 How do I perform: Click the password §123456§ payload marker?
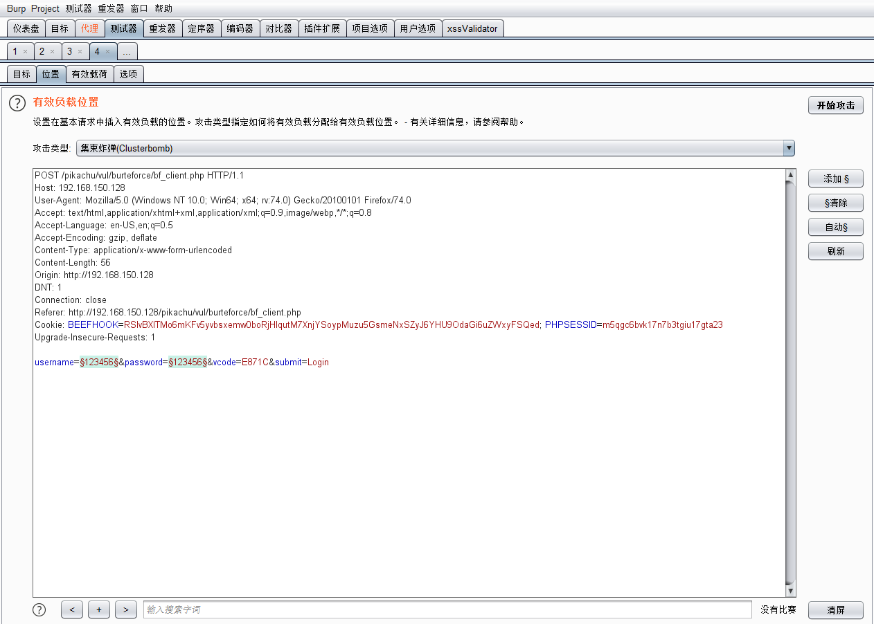(x=188, y=362)
